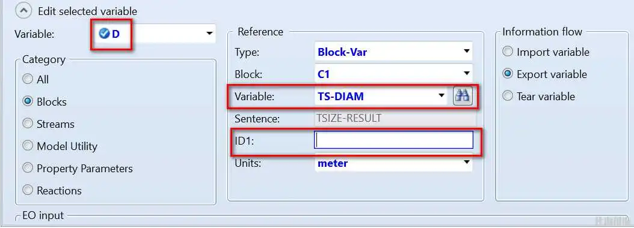This screenshot has height=228, width=634.
Task: Choose Export variable radio button
Action: click(508, 74)
